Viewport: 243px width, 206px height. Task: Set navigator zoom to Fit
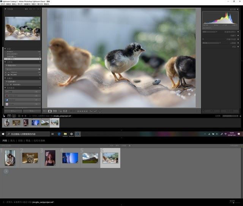coord(26,9)
